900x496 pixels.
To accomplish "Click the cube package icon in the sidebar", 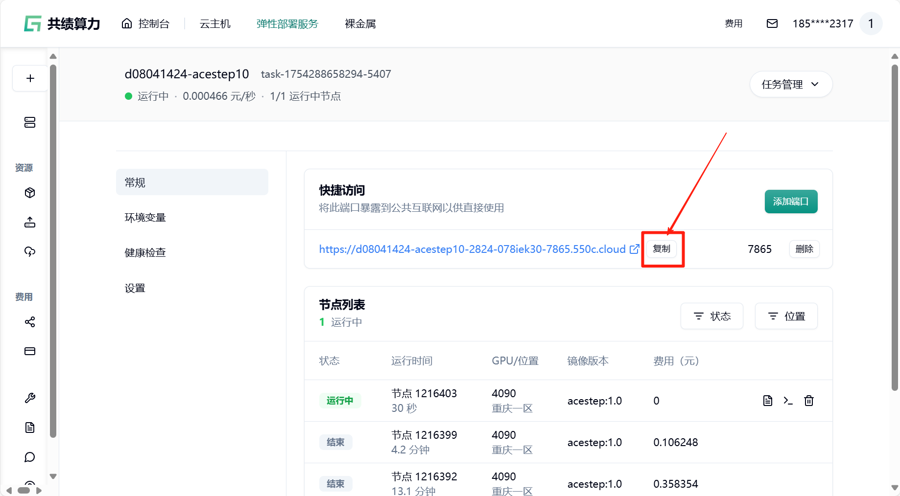I will click(x=30, y=193).
